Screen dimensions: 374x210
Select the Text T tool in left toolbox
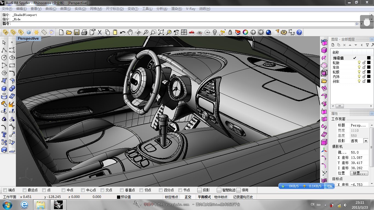coord(4,134)
